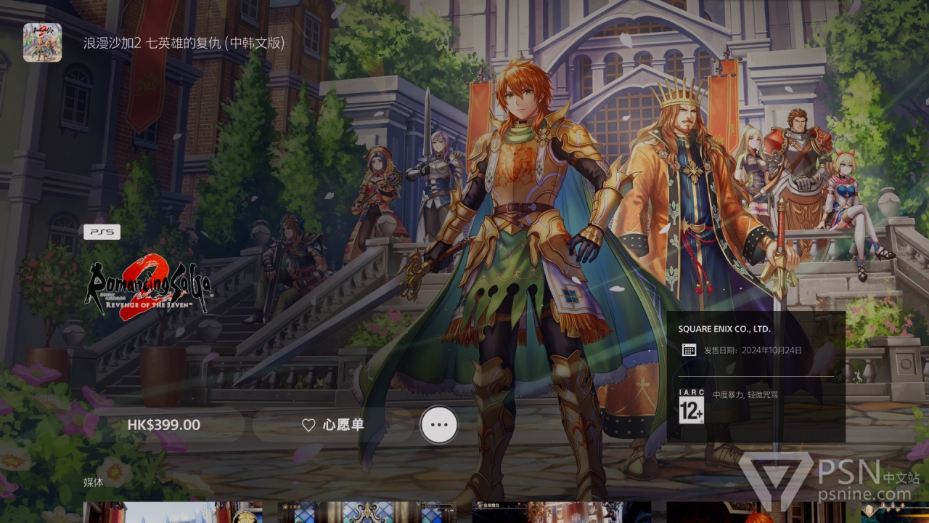The height and width of the screenshot is (523, 929).
Task: Select the content descriptor 中度暴力, 轻微咒骂
Action: pyautogui.click(x=745, y=395)
